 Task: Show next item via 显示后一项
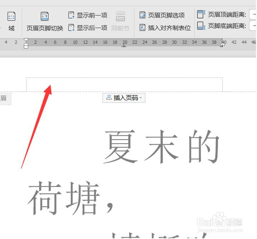[x=88, y=28]
